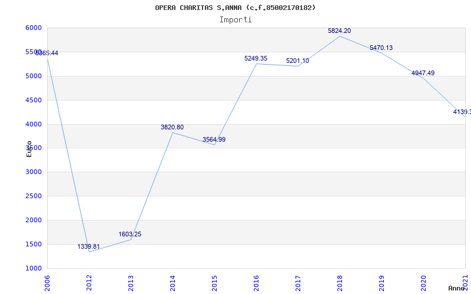The width and height of the screenshot is (471, 294).
Task: Click the 2018 x-axis year label
Action: pyautogui.click(x=340, y=283)
